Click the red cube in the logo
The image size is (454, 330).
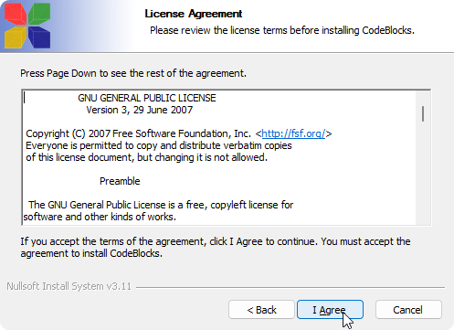pos(16,14)
